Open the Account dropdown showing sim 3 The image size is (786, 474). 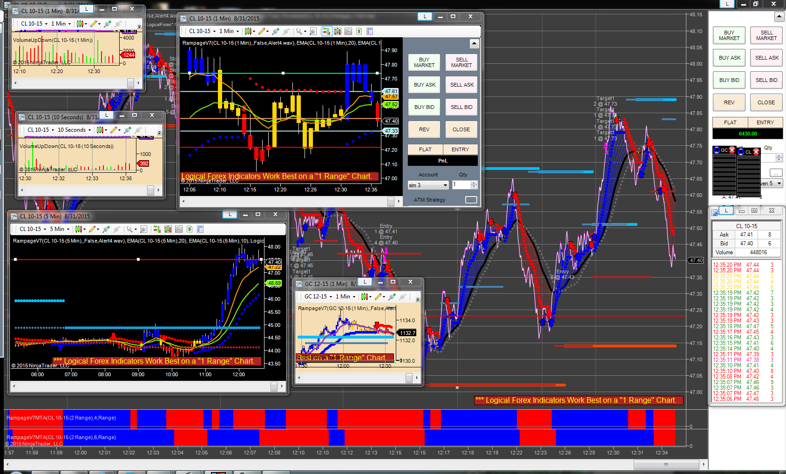pos(428,185)
